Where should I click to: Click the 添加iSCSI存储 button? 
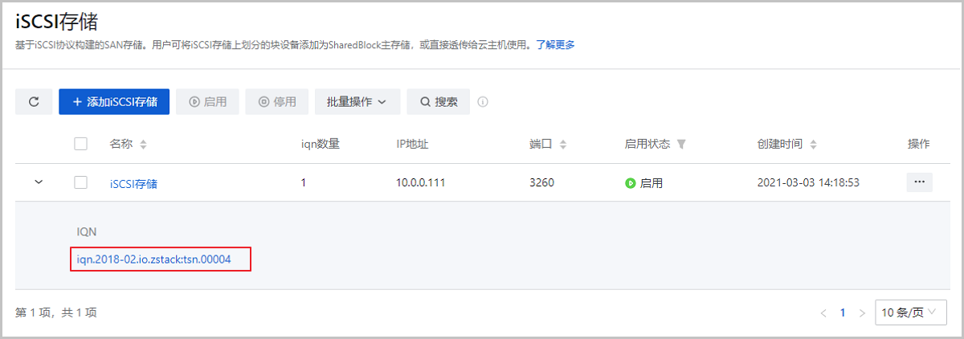point(114,102)
